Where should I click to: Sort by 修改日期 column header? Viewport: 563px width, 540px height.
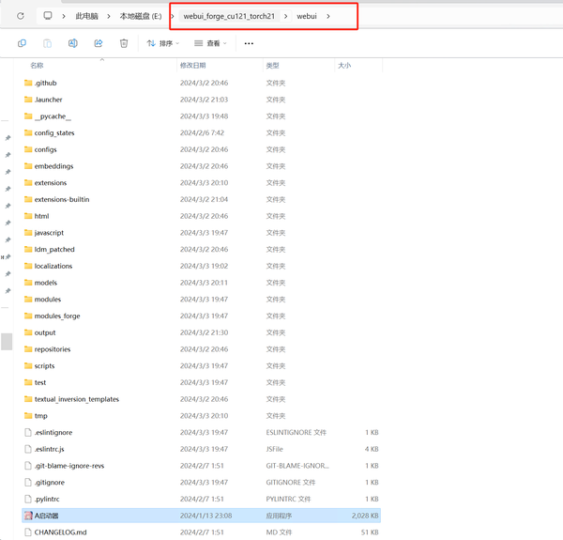[x=192, y=66]
